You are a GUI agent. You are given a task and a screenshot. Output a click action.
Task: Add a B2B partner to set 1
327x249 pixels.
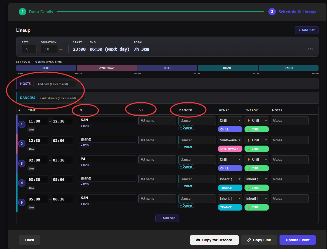(85, 126)
